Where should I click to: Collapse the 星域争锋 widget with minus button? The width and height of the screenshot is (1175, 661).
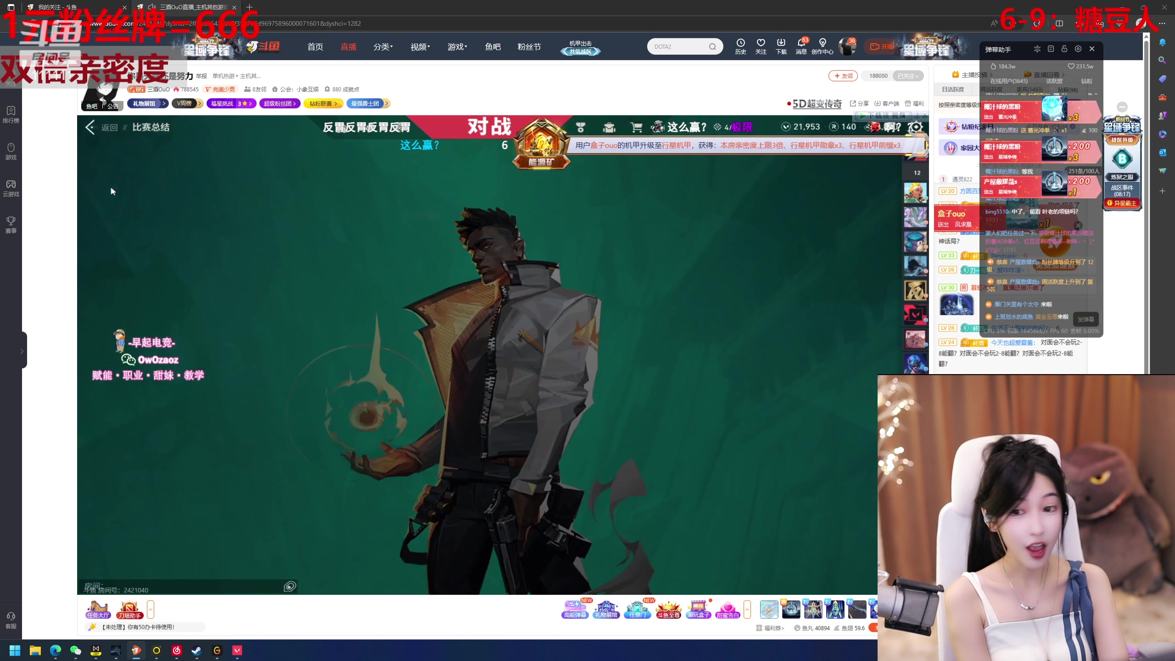pyautogui.click(x=1122, y=107)
